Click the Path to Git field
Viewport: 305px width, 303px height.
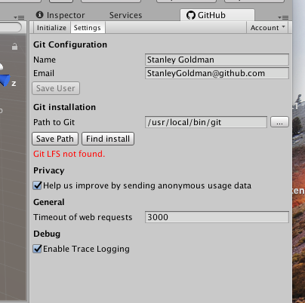206,122
